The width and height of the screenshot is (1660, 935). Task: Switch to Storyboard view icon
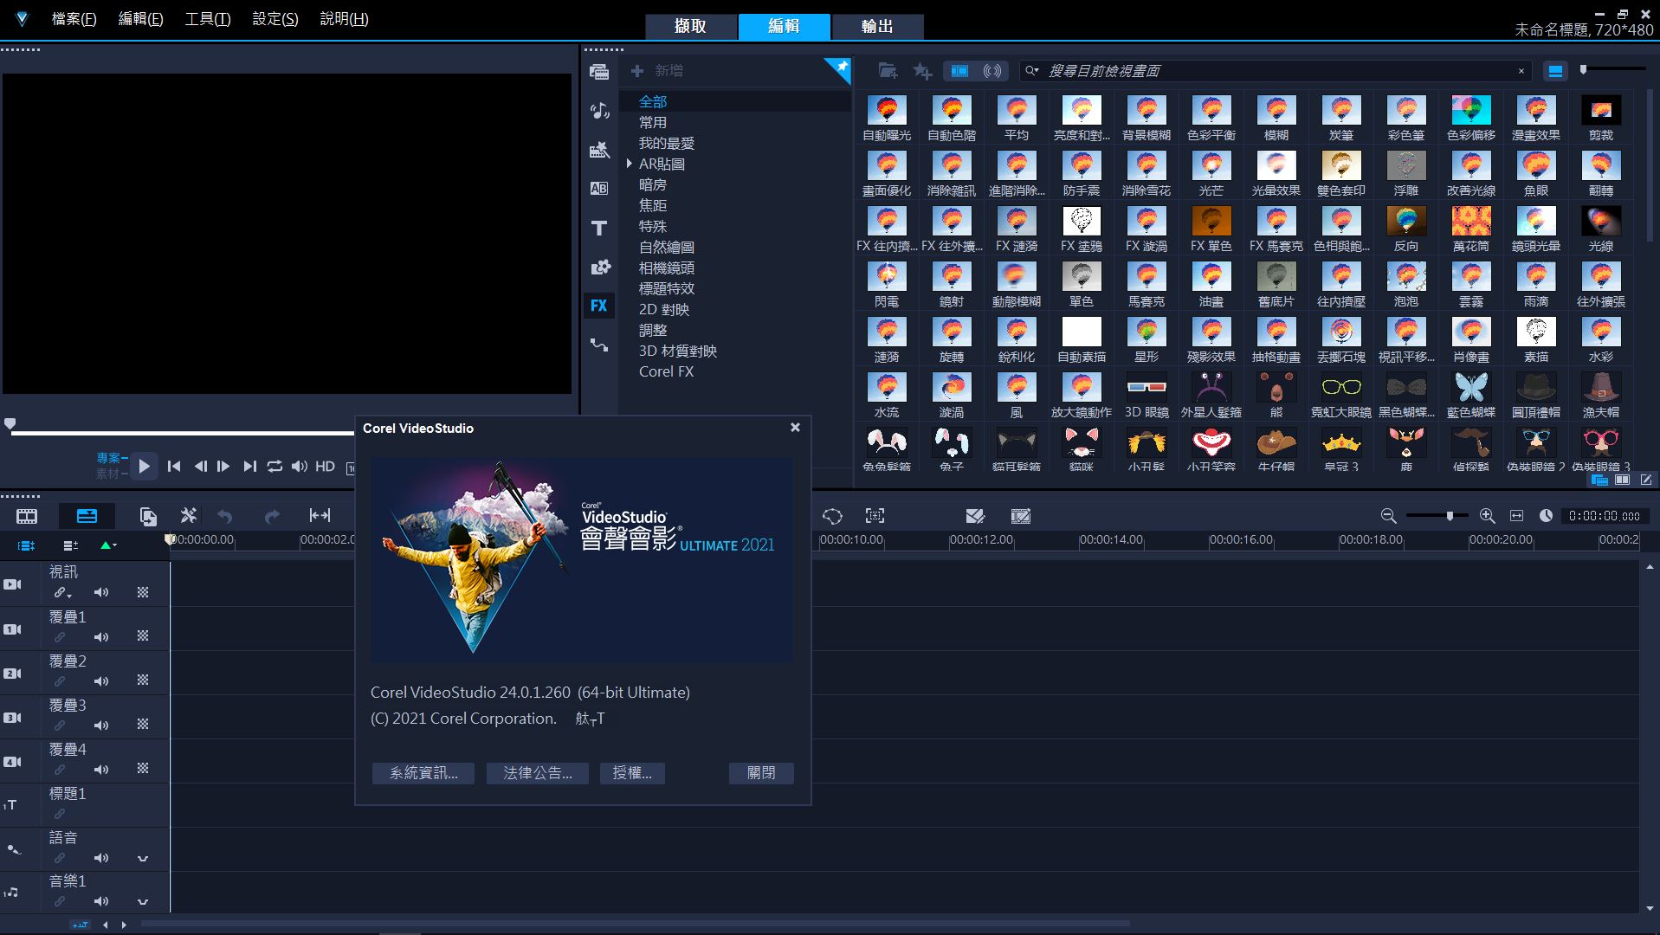[x=27, y=516]
